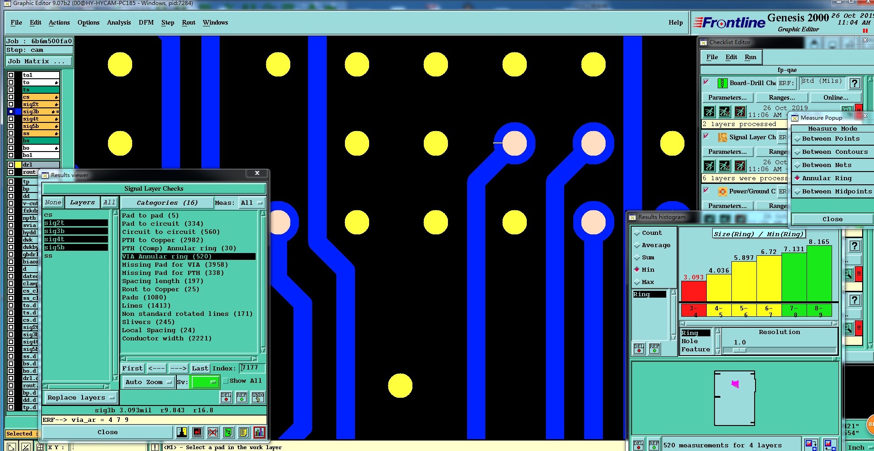Select Between Contours measure mode
Image resolution: width=874 pixels, height=451 pixels.
pyautogui.click(x=831, y=152)
